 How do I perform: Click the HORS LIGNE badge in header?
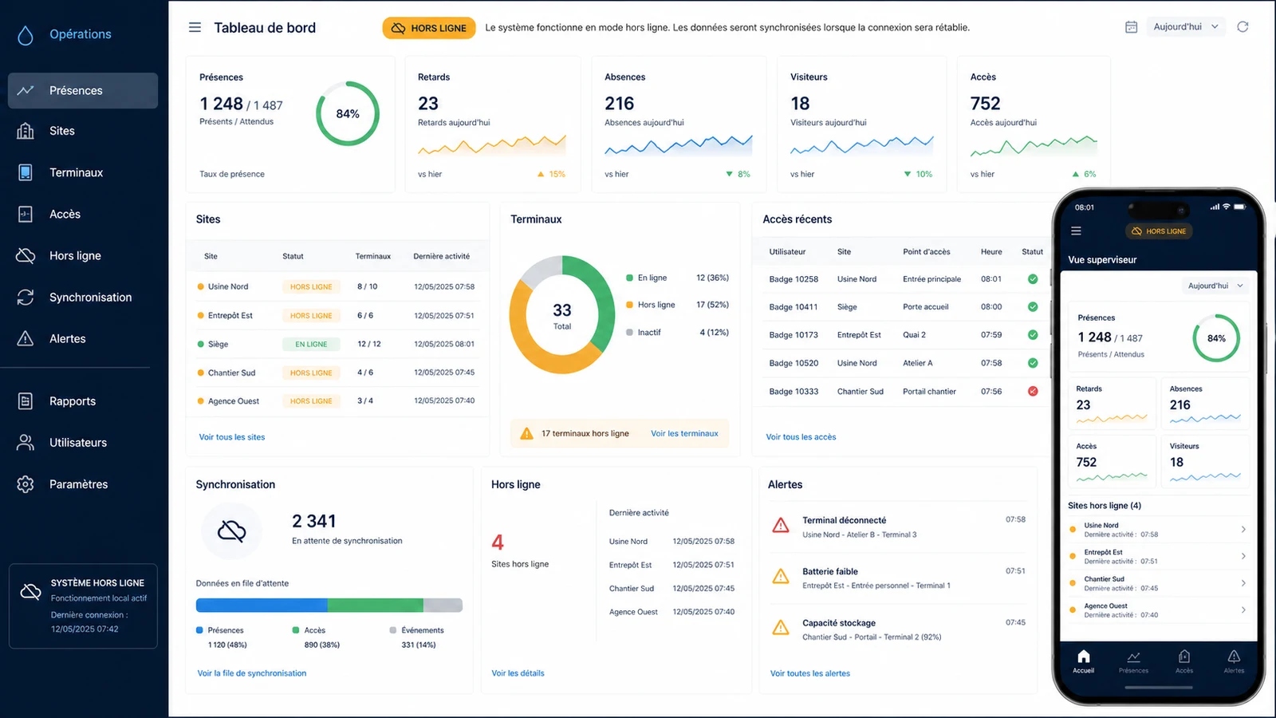click(x=429, y=28)
